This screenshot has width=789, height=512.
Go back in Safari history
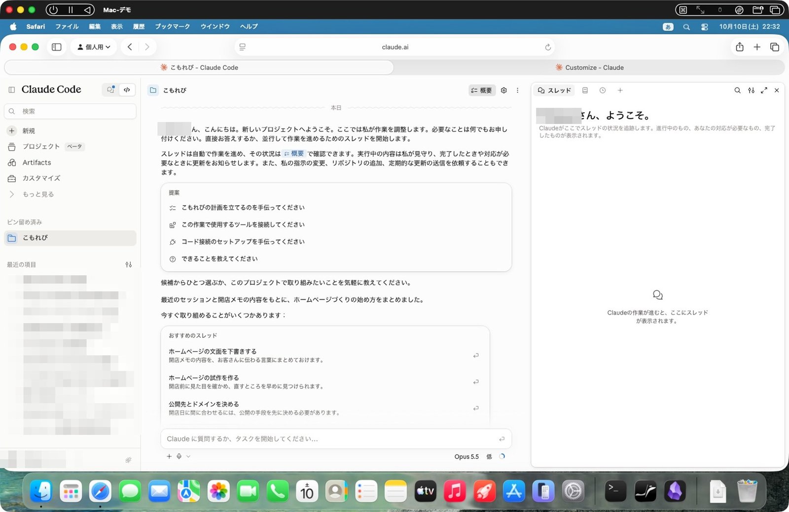[130, 47]
